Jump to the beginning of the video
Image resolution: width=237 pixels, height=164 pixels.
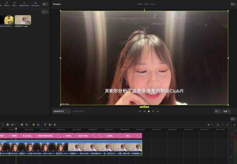140,111
